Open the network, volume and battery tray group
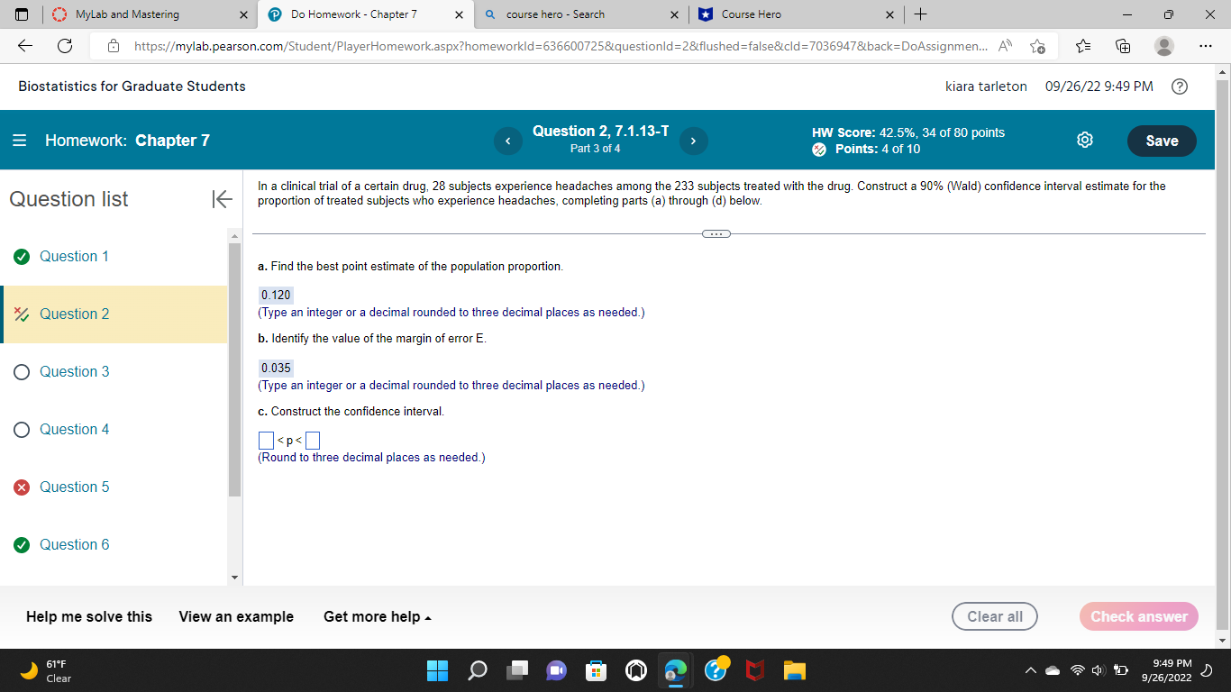 tap(1099, 670)
